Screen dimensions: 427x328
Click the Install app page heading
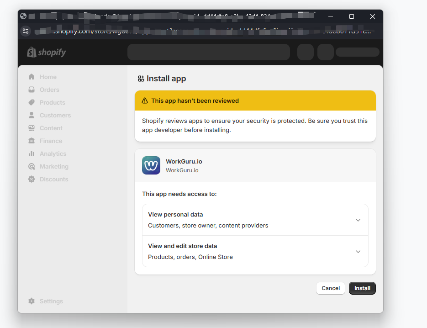(166, 79)
